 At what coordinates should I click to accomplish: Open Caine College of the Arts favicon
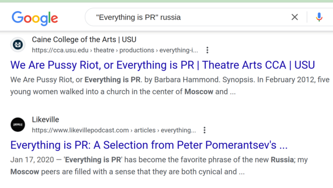click(18, 45)
